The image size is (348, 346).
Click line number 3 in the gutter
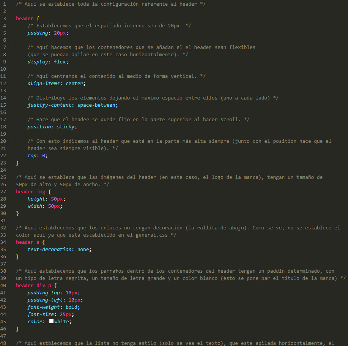pos(5,19)
